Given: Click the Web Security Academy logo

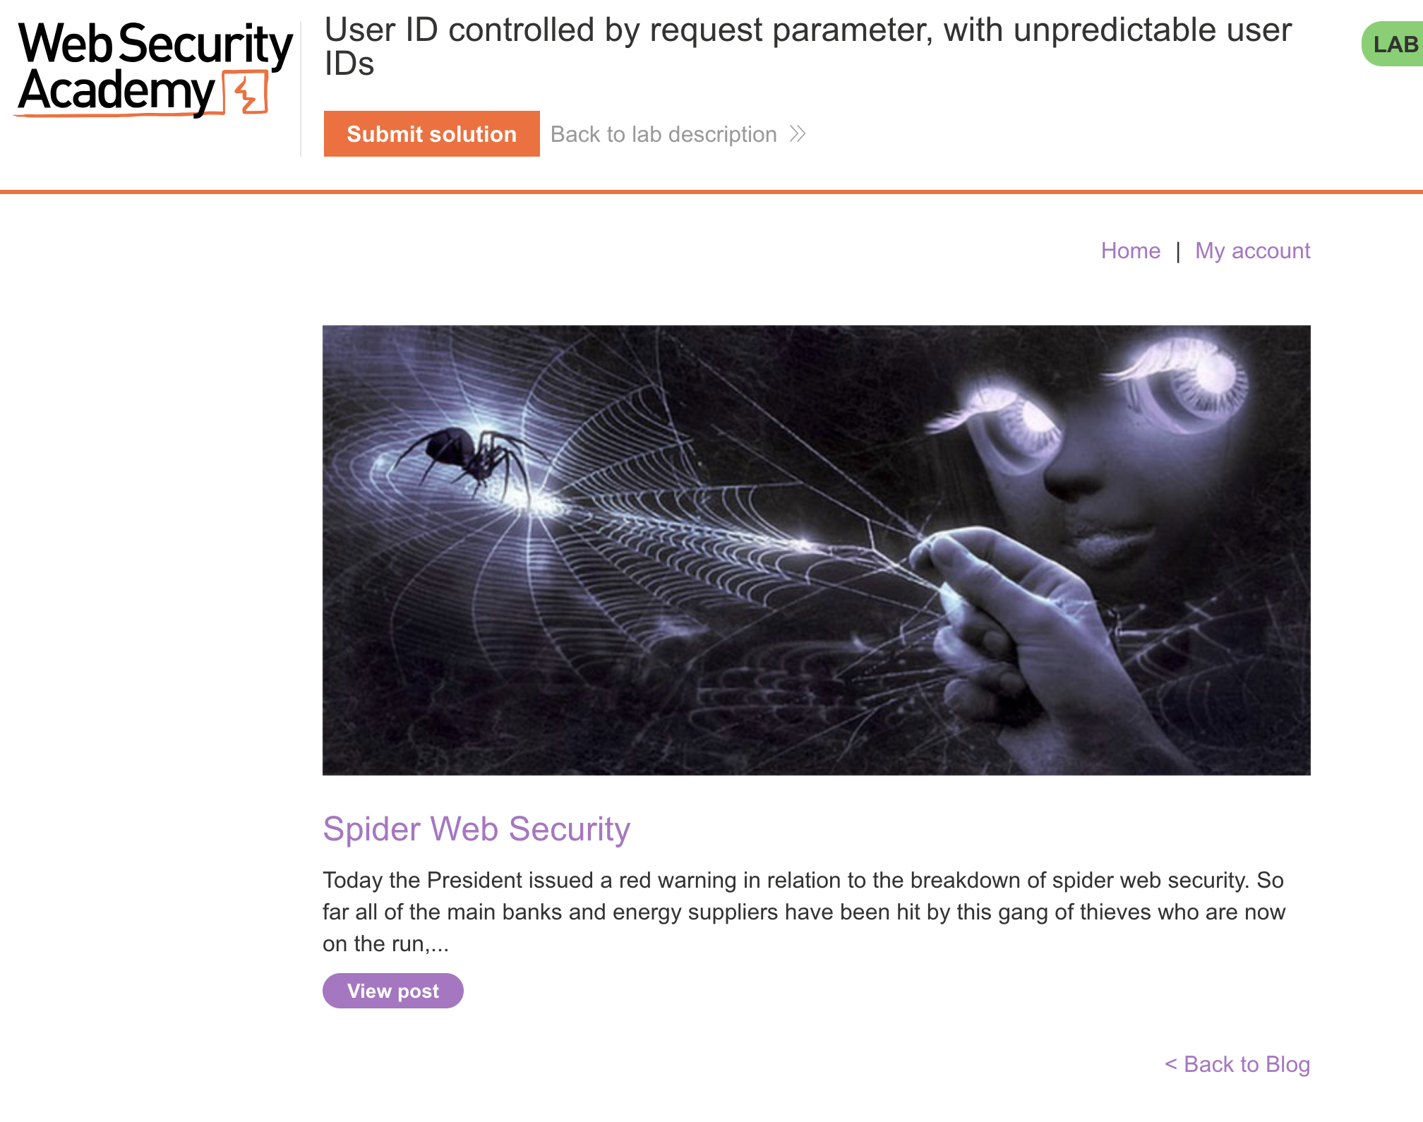Looking at the screenshot, I should (x=154, y=68).
